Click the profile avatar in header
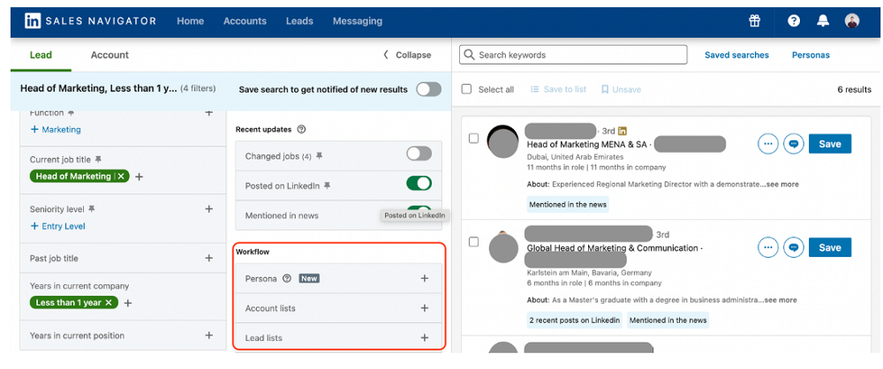Viewport: 883px width, 369px height. [x=852, y=20]
